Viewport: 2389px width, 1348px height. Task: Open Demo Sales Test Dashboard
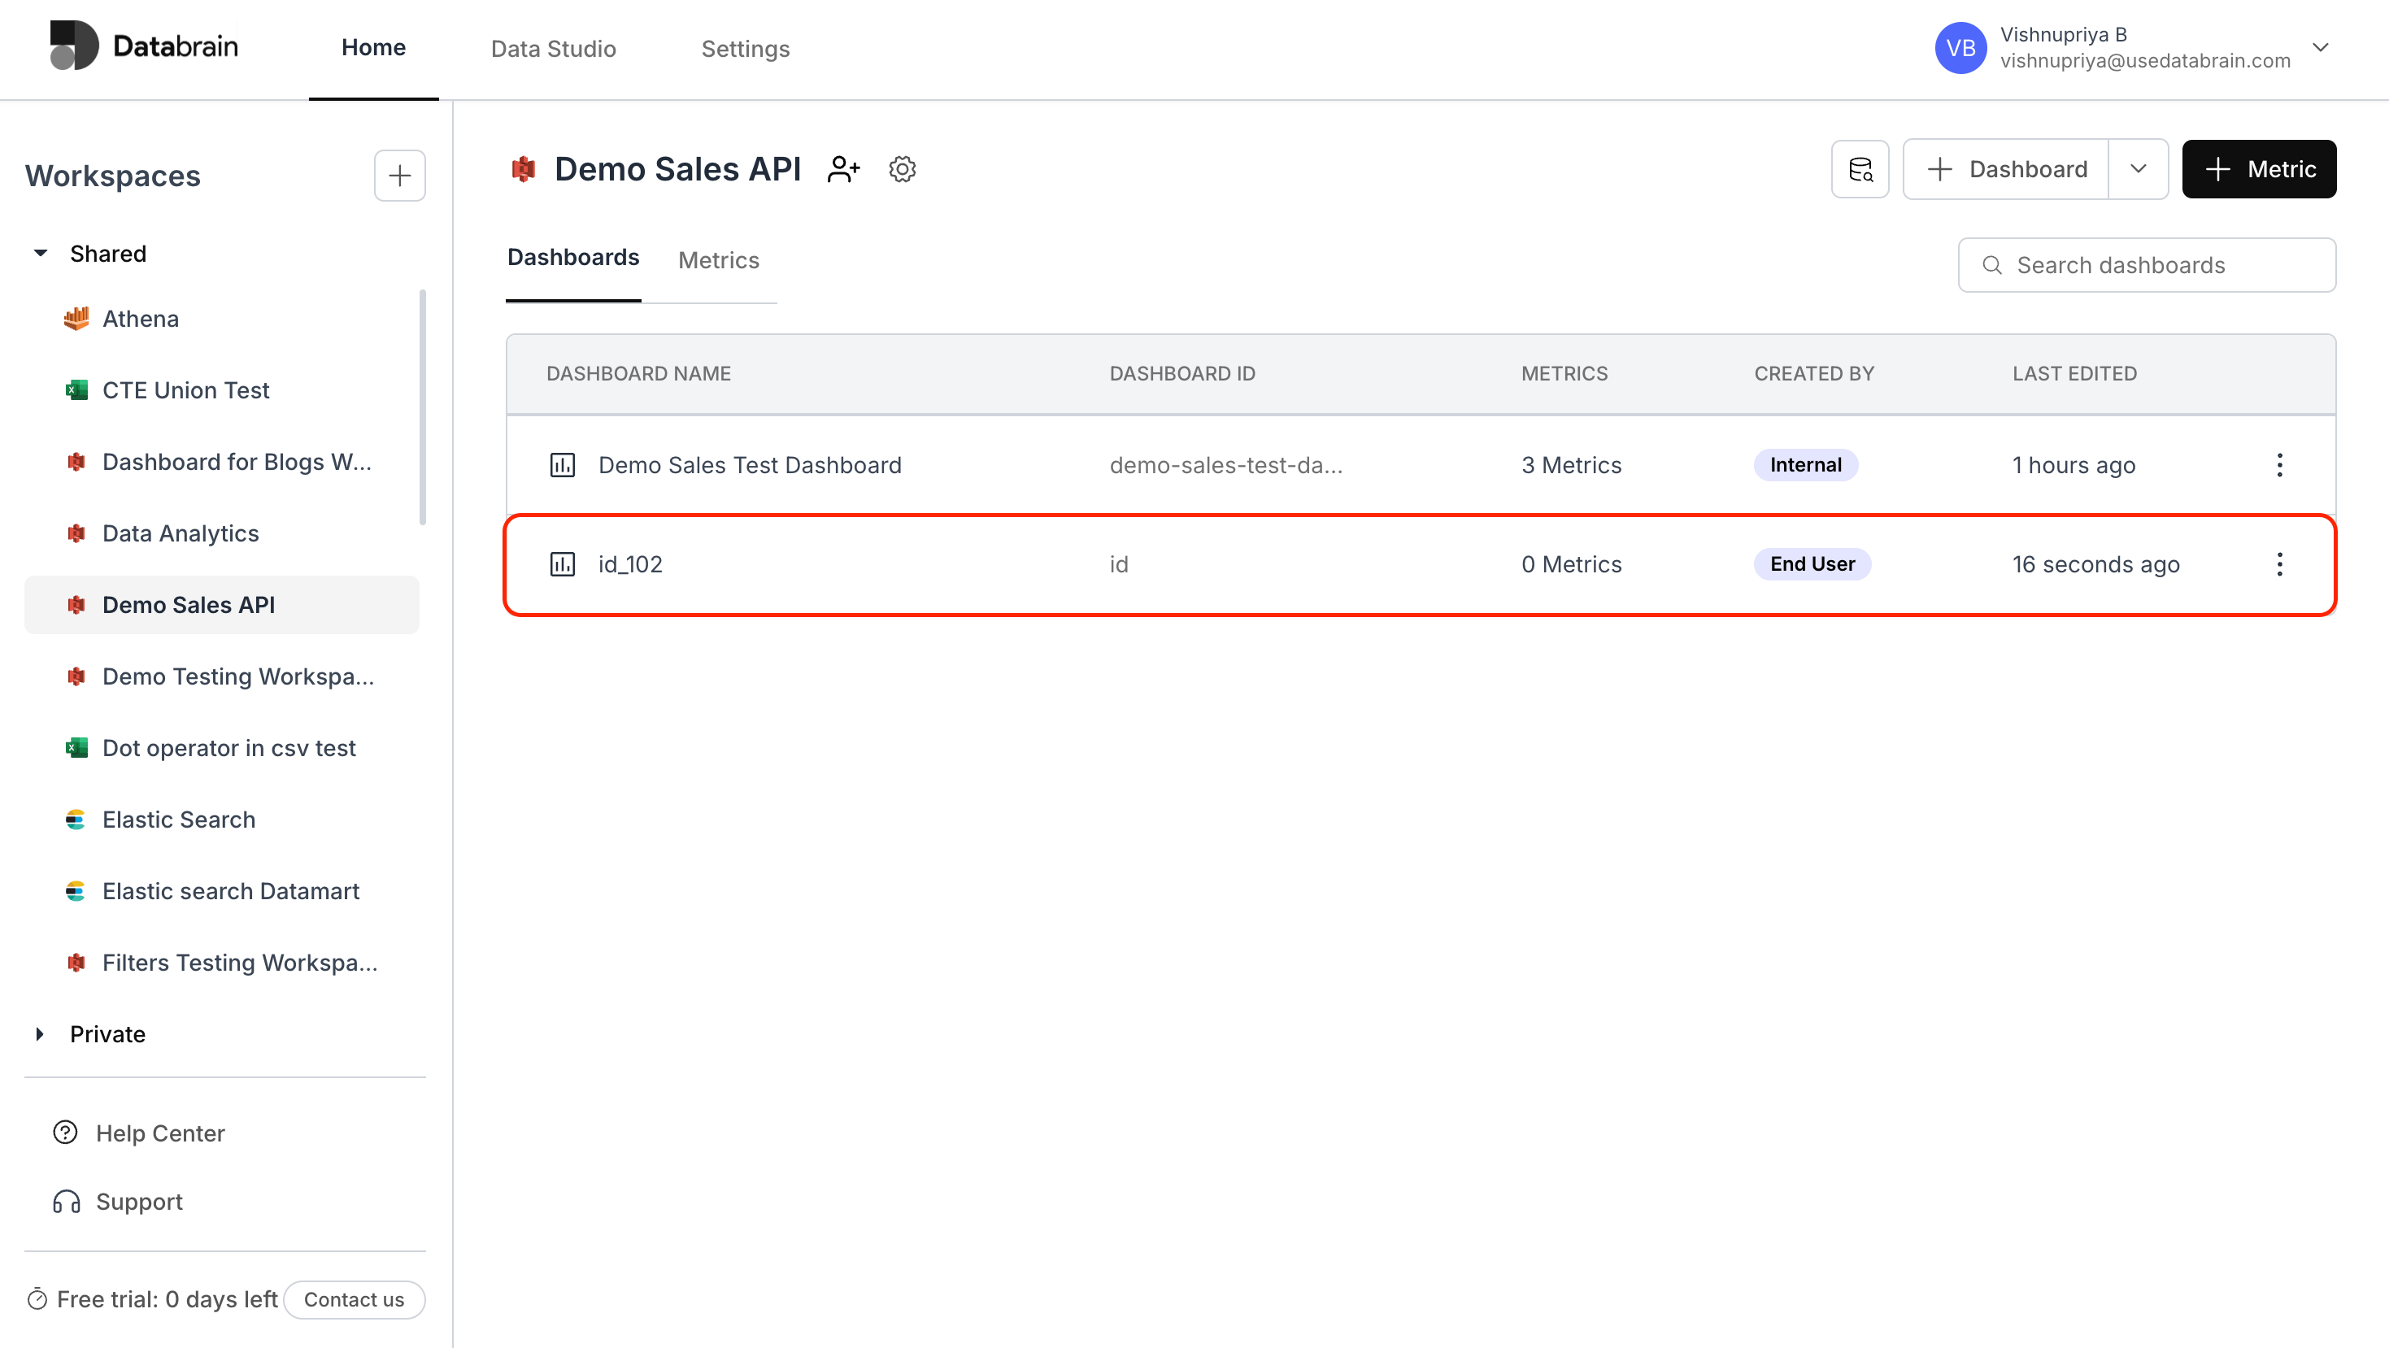[750, 464]
